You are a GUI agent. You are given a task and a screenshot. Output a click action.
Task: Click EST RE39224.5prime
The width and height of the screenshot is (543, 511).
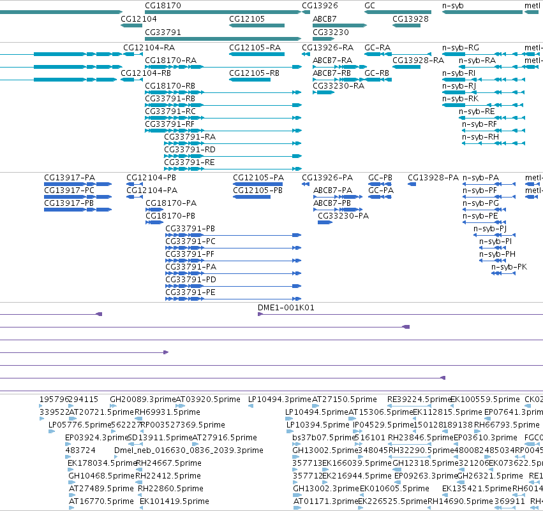tap(410, 406)
